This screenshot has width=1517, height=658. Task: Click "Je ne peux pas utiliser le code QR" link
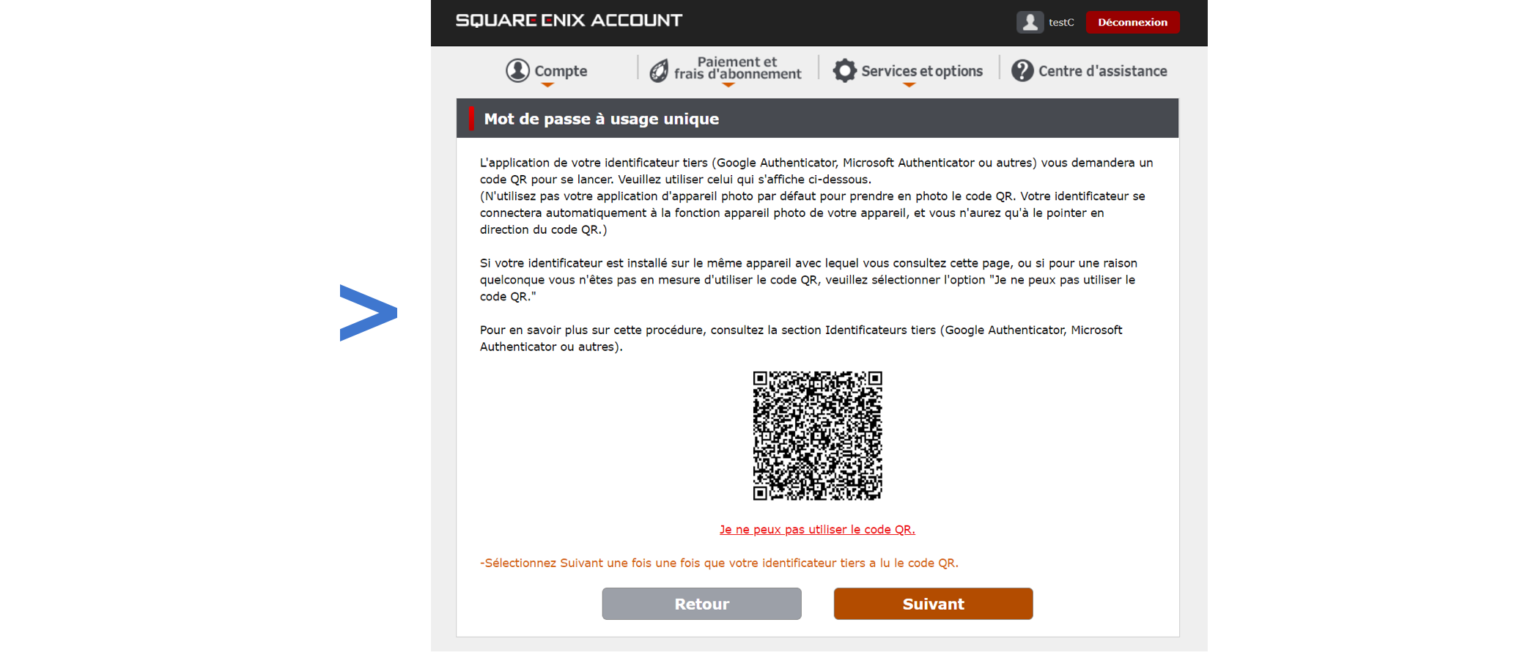tap(817, 529)
